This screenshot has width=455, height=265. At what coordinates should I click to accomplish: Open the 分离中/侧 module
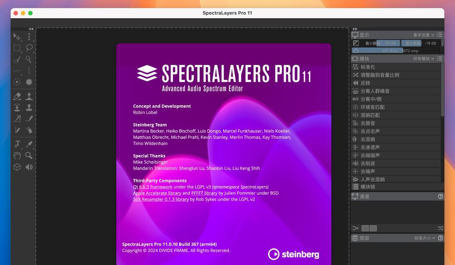coord(396,99)
